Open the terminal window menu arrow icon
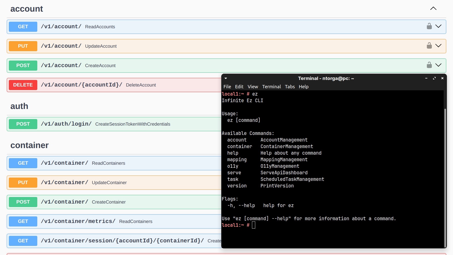Viewport: 453px width, 255px height. [x=226, y=78]
